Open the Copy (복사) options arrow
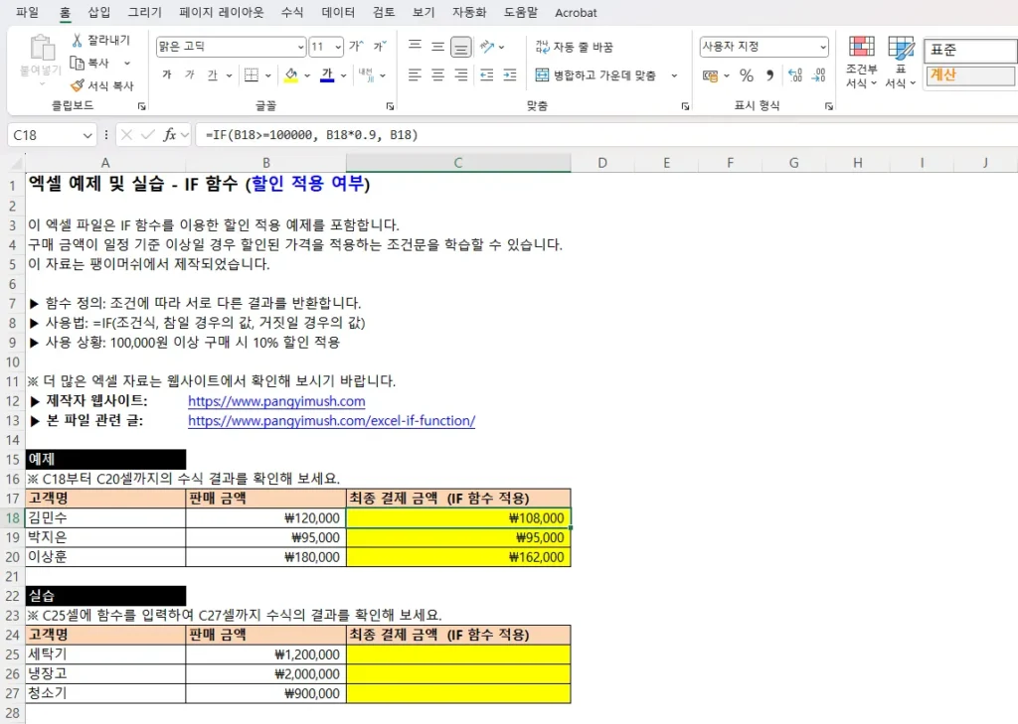1018x724 pixels. [x=126, y=63]
